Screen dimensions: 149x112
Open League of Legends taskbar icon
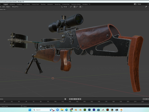tap(112, 110)
